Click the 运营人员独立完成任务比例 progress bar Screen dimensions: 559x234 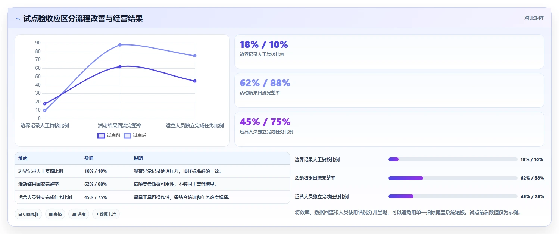coord(453,196)
